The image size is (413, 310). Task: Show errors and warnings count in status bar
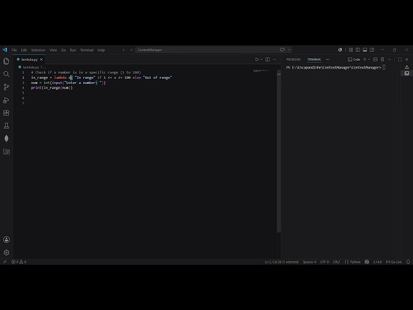(19, 262)
